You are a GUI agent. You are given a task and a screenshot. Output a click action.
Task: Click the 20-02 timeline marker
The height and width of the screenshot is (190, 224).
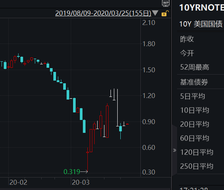pyautogui.click(x=18, y=182)
